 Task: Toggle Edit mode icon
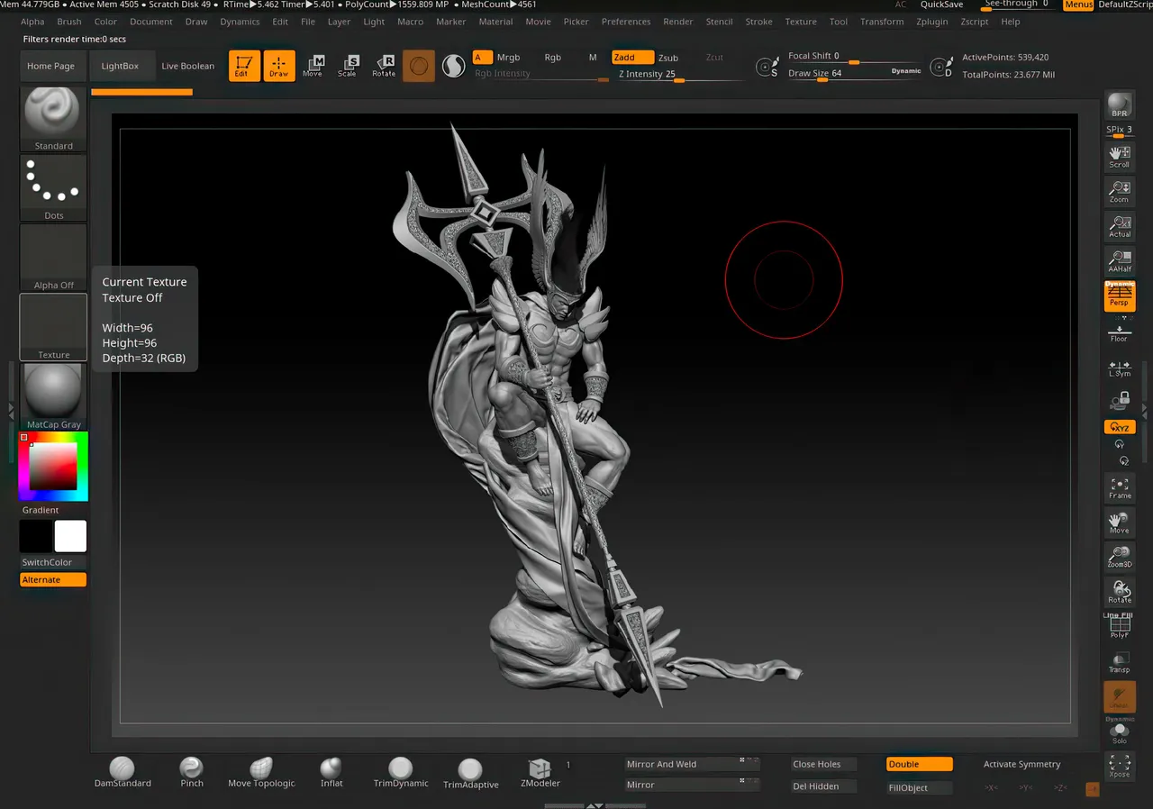244,66
